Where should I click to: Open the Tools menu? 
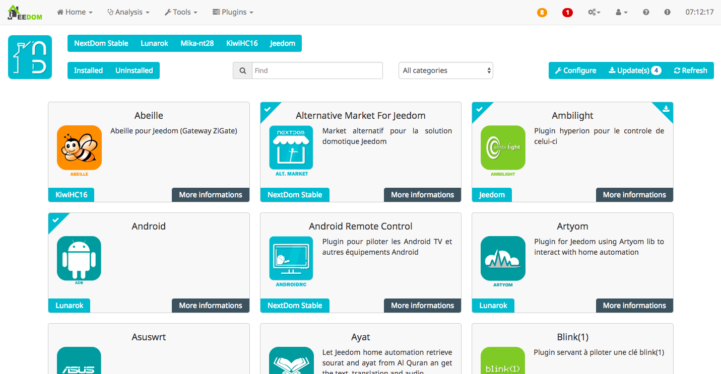click(x=181, y=13)
